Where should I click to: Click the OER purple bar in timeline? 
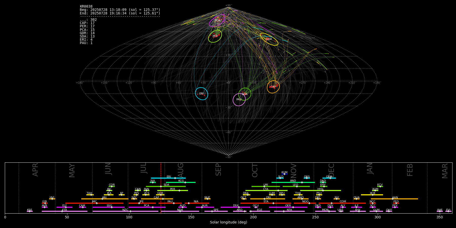pyautogui.click(x=288, y=207)
